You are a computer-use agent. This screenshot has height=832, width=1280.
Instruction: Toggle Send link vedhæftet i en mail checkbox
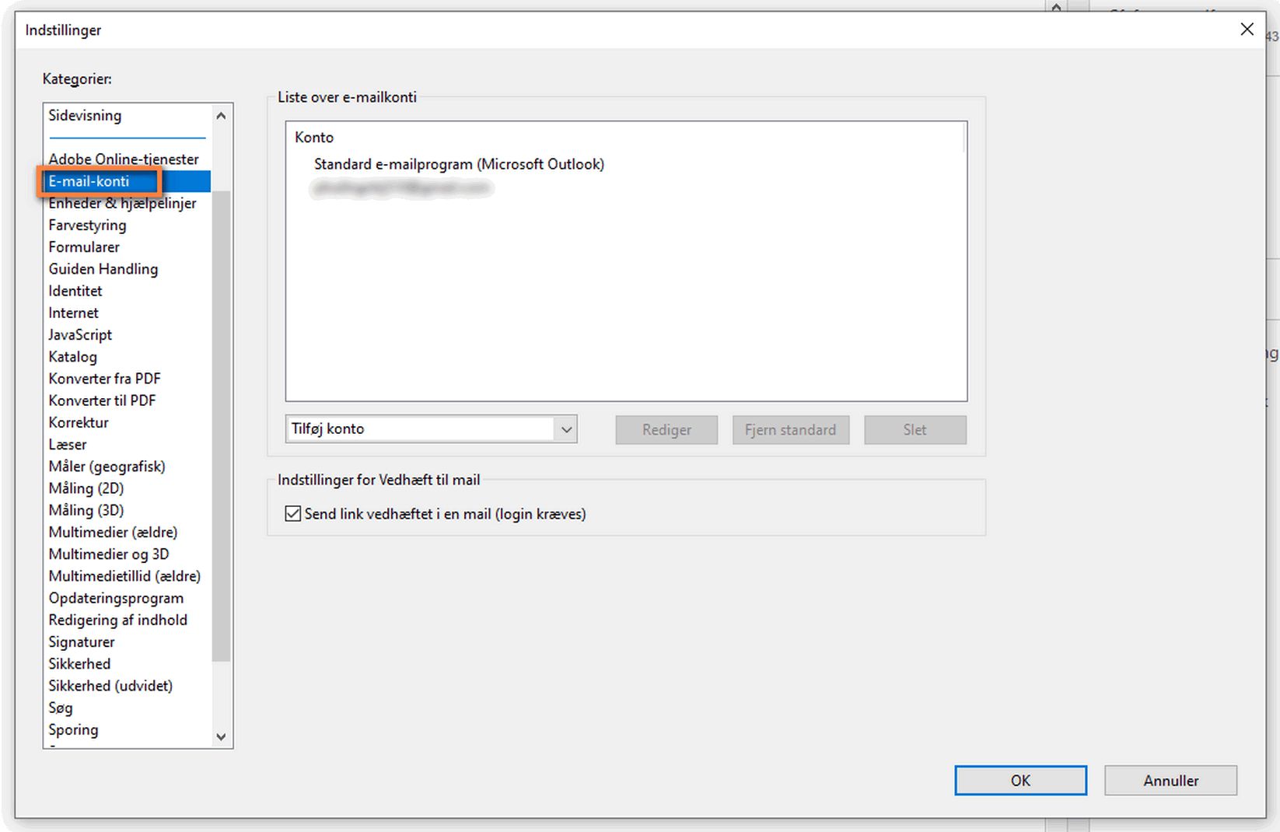pyautogui.click(x=293, y=514)
